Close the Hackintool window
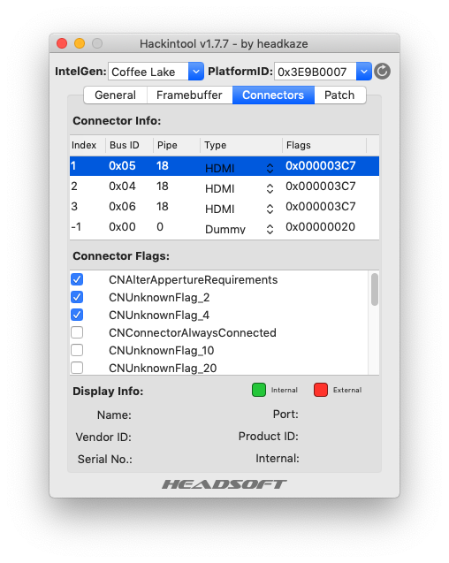 click(62, 43)
